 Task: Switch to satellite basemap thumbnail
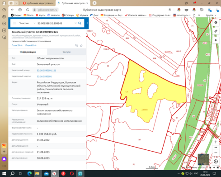(203, 159)
